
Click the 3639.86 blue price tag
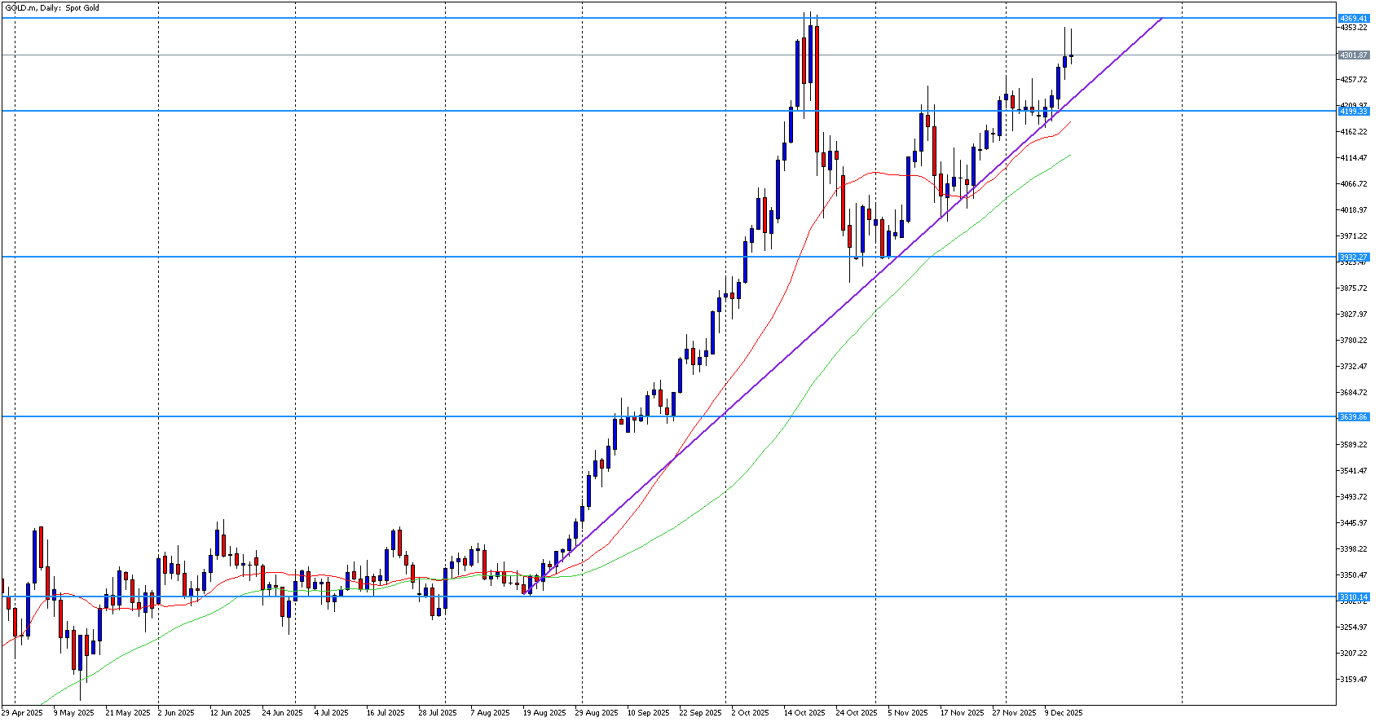1354,416
